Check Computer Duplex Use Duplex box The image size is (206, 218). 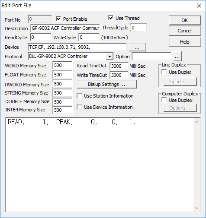(x=164, y=100)
